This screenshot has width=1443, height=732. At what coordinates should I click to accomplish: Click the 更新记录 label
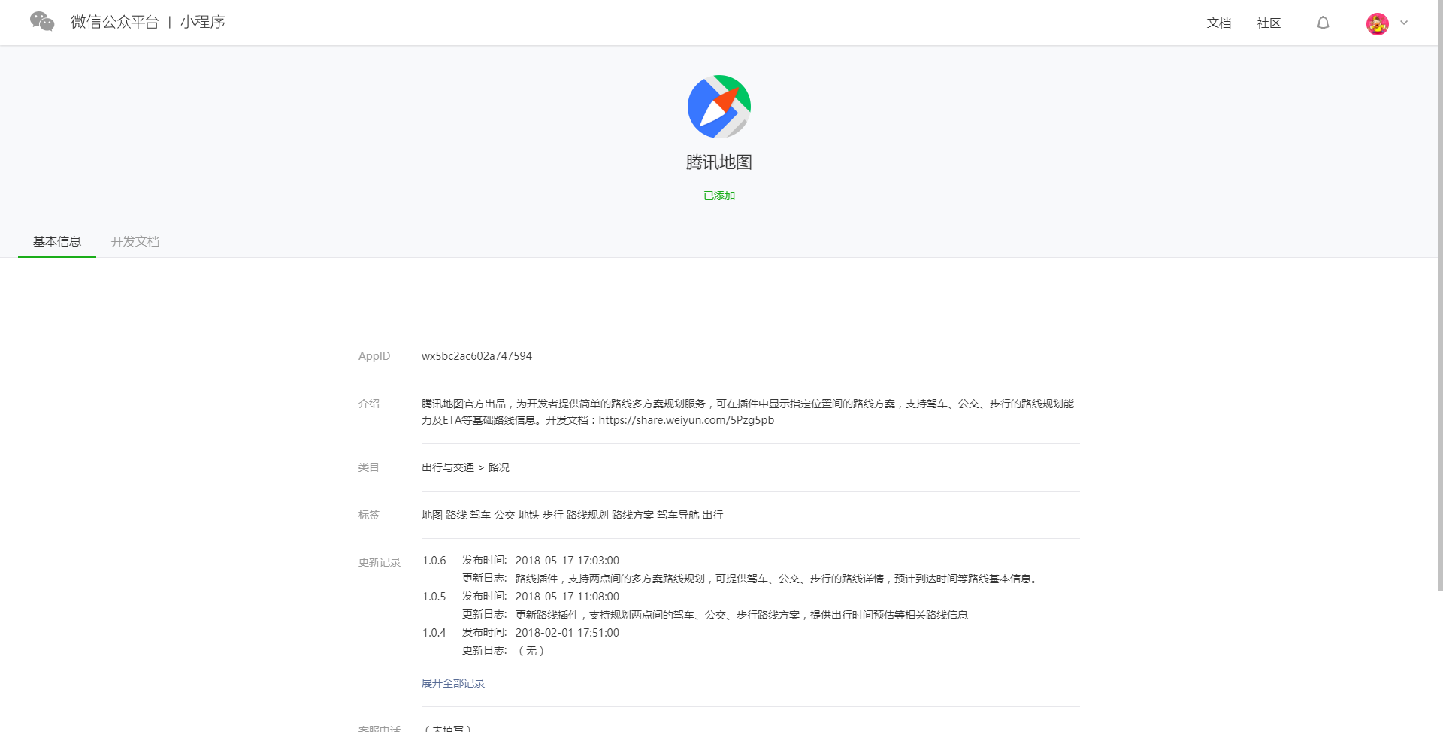pos(380,562)
